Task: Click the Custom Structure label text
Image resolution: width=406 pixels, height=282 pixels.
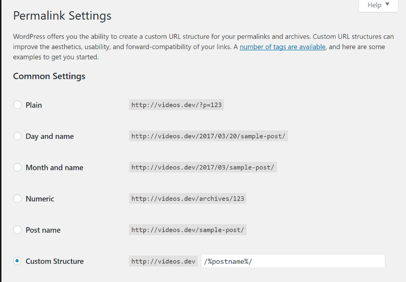Action: [55, 261]
